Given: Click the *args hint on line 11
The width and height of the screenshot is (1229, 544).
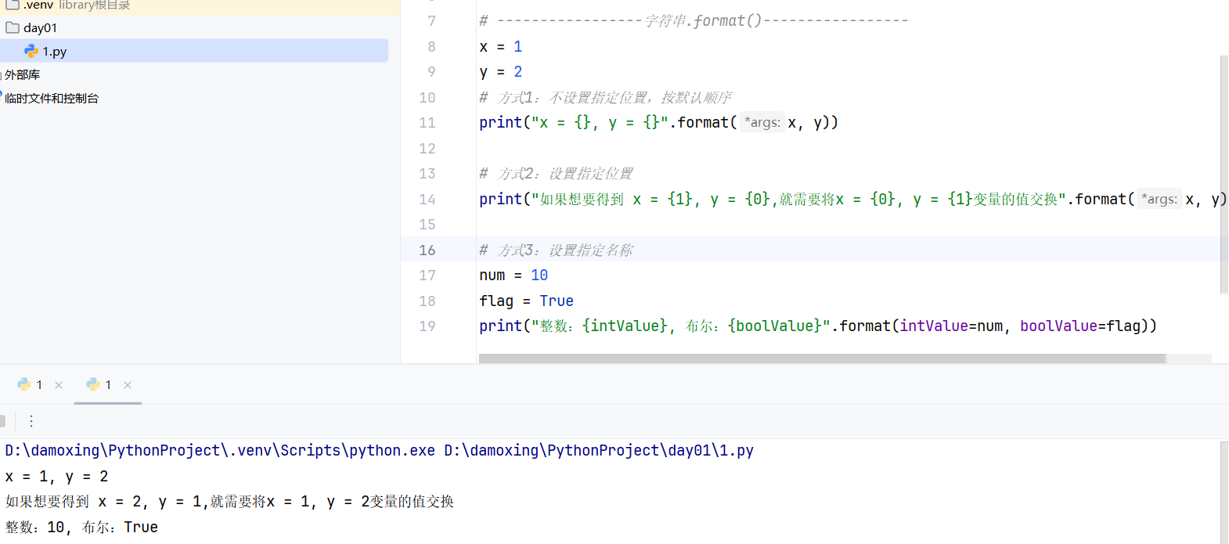Looking at the screenshot, I should [762, 122].
